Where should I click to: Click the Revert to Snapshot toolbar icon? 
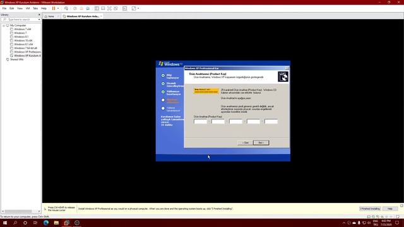point(81,8)
